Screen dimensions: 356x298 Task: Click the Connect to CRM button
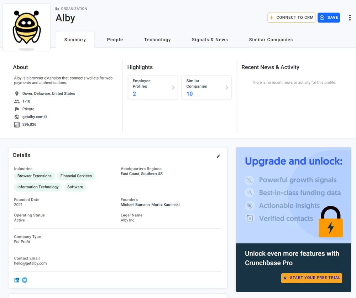[x=291, y=17]
